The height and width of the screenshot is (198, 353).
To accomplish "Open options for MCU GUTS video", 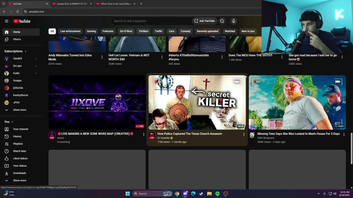I will click(x=282, y=57).
